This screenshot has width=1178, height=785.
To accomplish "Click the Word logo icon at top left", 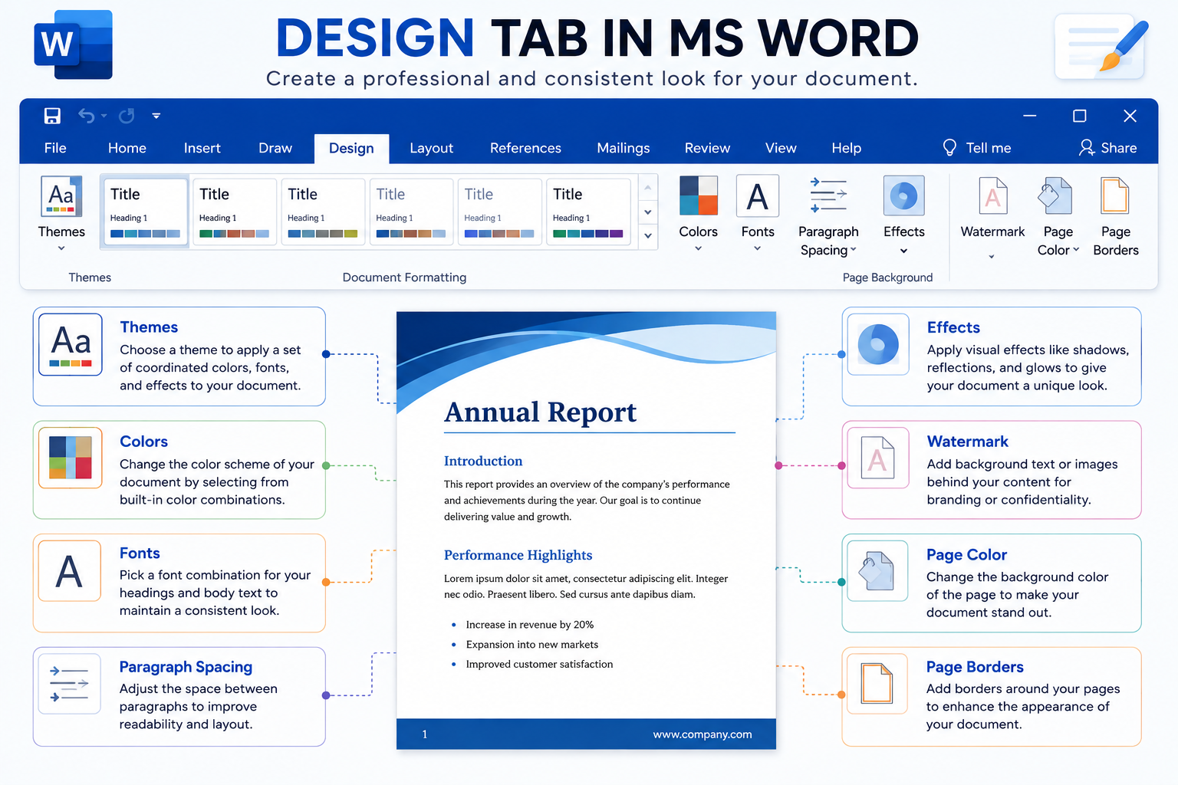I will pyautogui.click(x=73, y=44).
